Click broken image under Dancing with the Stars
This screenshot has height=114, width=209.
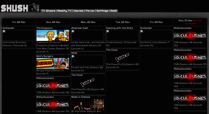122,35
